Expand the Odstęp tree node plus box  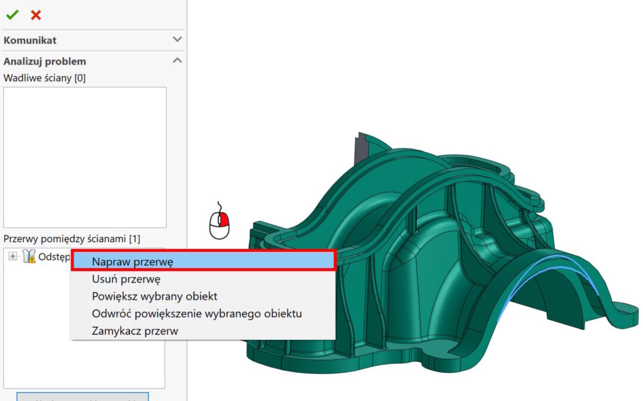pyautogui.click(x=13, y=256)
